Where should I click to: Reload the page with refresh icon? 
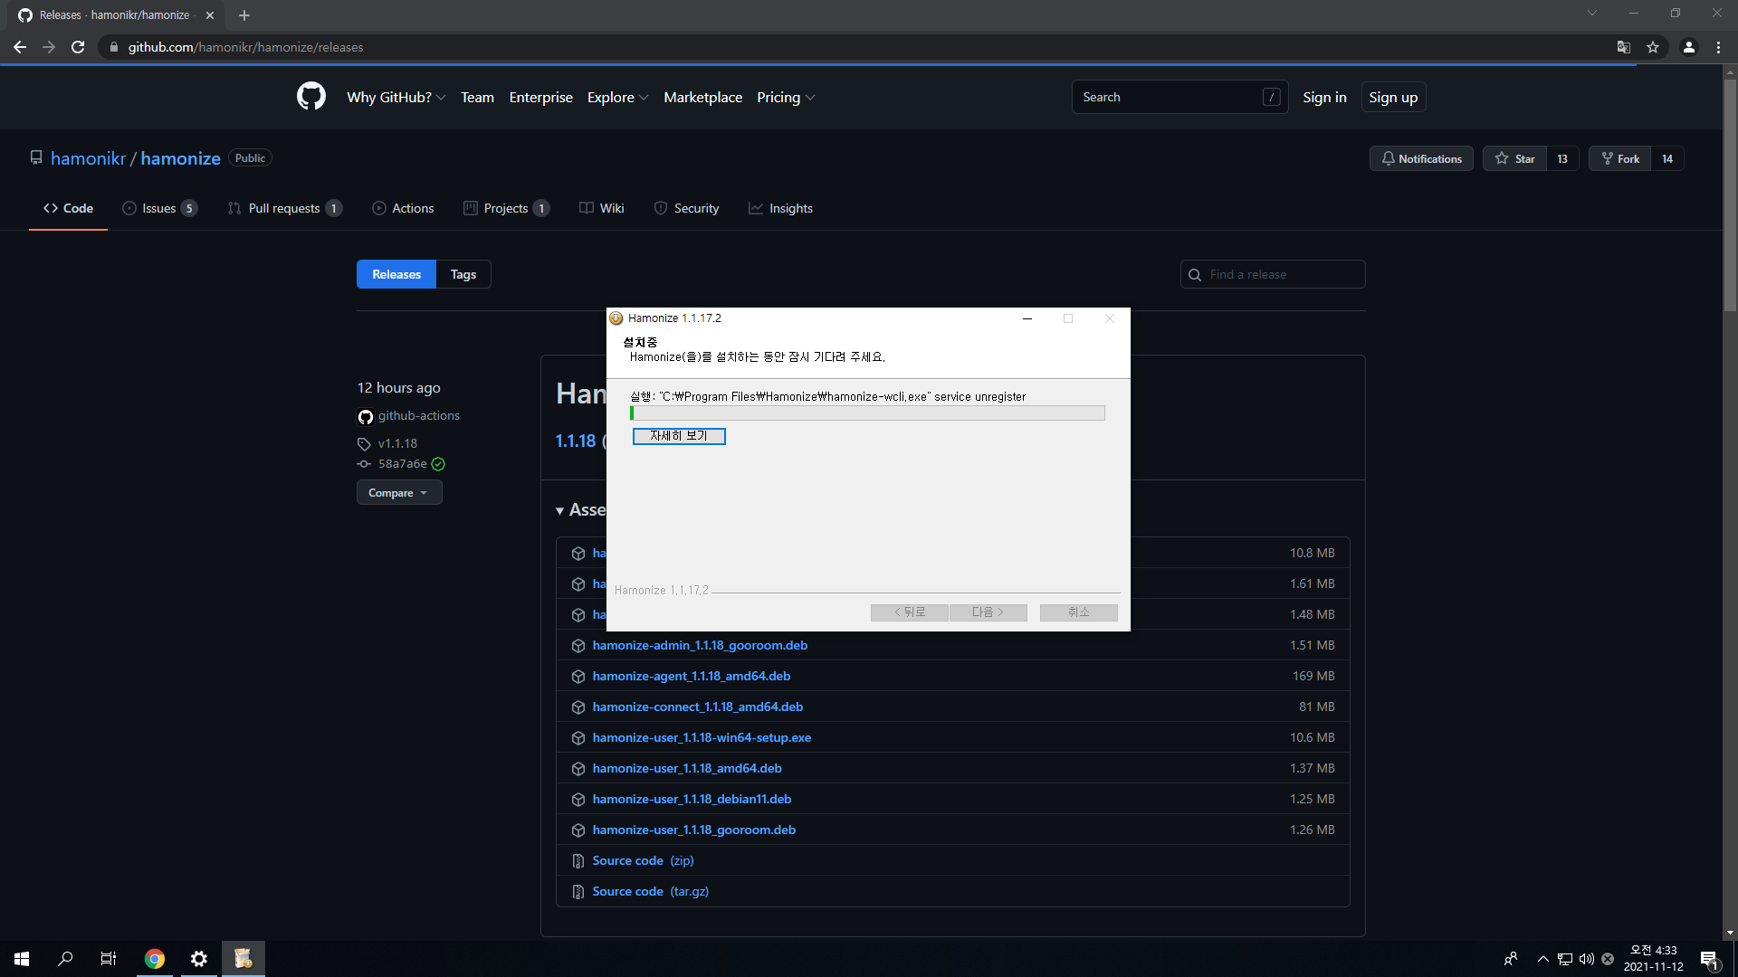click(x=78, y=47)
